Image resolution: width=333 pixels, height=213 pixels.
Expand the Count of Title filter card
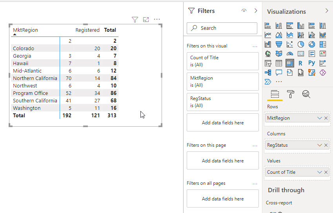[x=222, y=61]
